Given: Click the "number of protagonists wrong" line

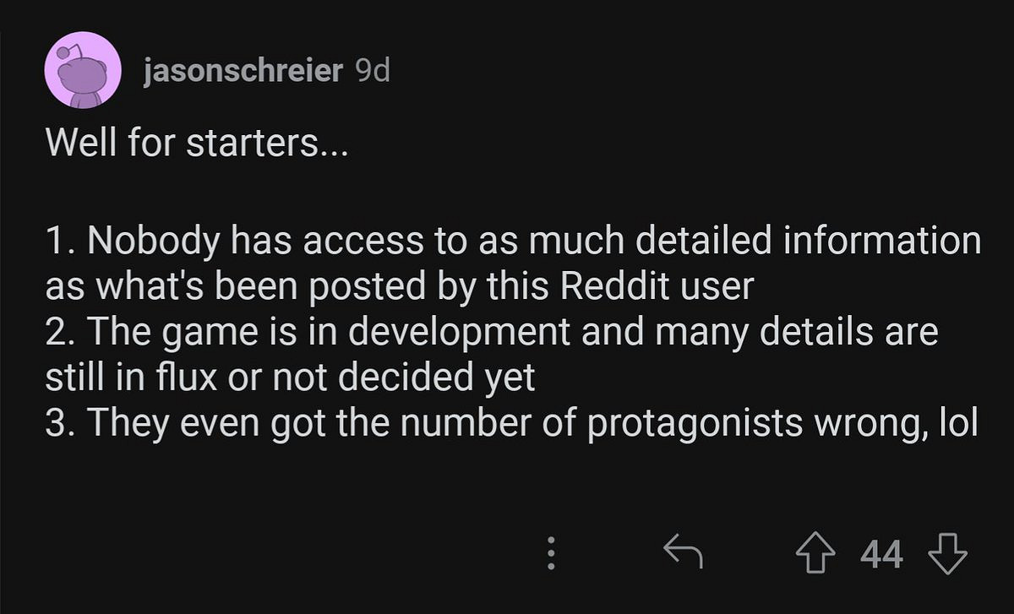Looking at the screenshot, I should point(511,423).
